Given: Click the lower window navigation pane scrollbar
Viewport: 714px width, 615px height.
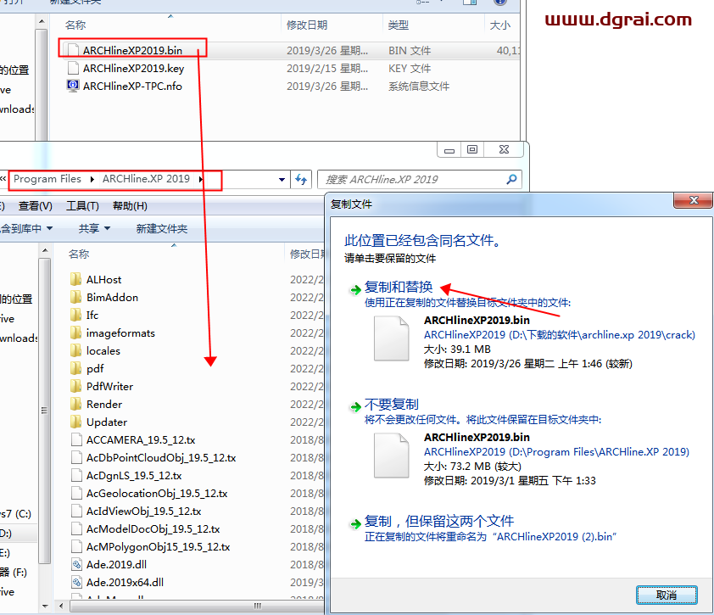Looking at the screenshot, I should point(45,410).
